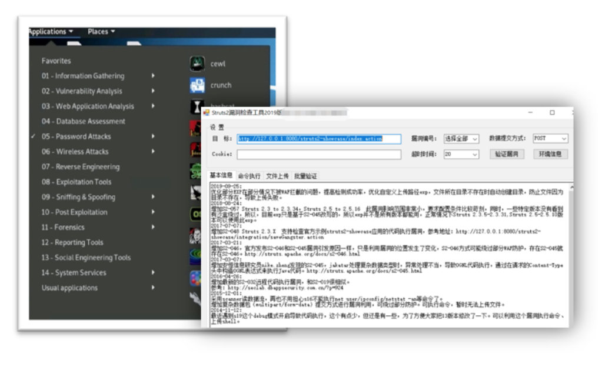Click the 环境信息 button
Viewport: 612px width, 367px height.
coord(550,154)
